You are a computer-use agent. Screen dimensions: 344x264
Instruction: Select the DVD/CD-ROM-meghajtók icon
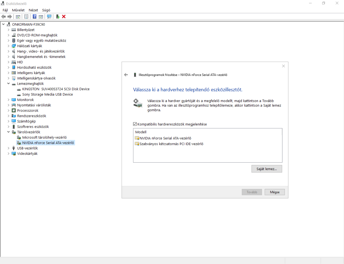[x=14, y=35]
